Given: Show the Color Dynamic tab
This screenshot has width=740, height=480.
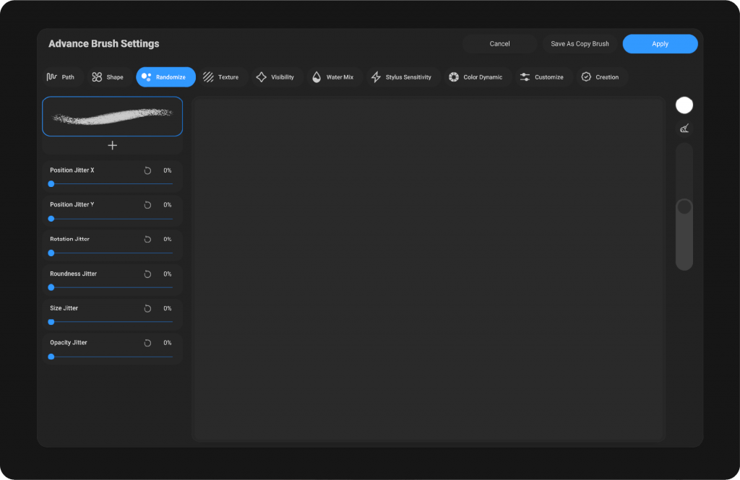Looking at the screenshot, I should [476, 77].
